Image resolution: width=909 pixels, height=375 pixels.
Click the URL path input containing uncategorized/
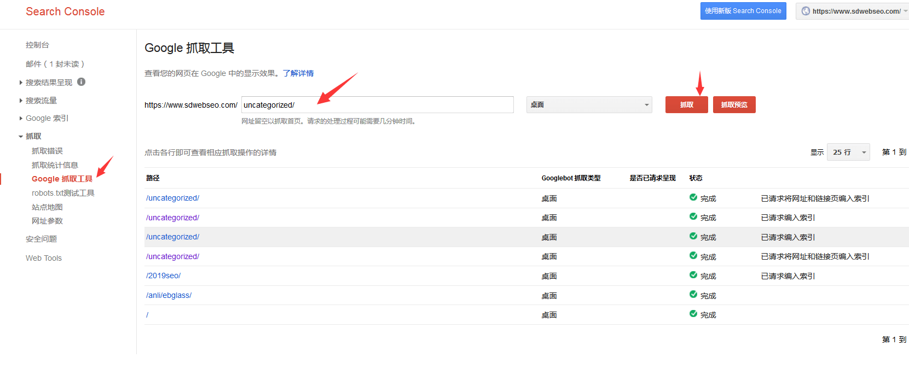pos(378,104)
